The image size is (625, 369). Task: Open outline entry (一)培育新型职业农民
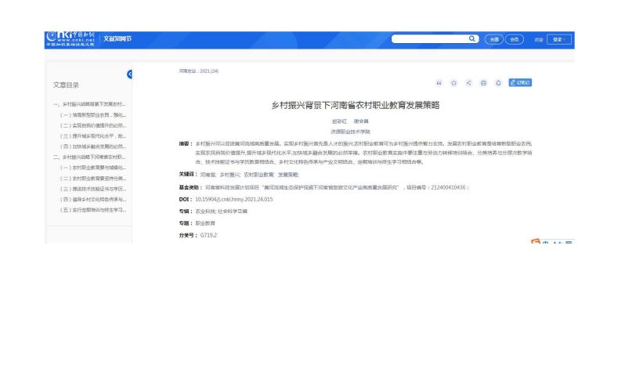click(93, 114)
